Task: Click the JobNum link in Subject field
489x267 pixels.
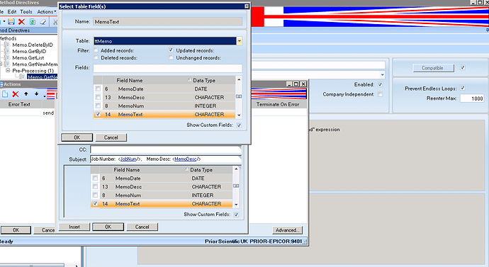Action: (x=128, y=159)
